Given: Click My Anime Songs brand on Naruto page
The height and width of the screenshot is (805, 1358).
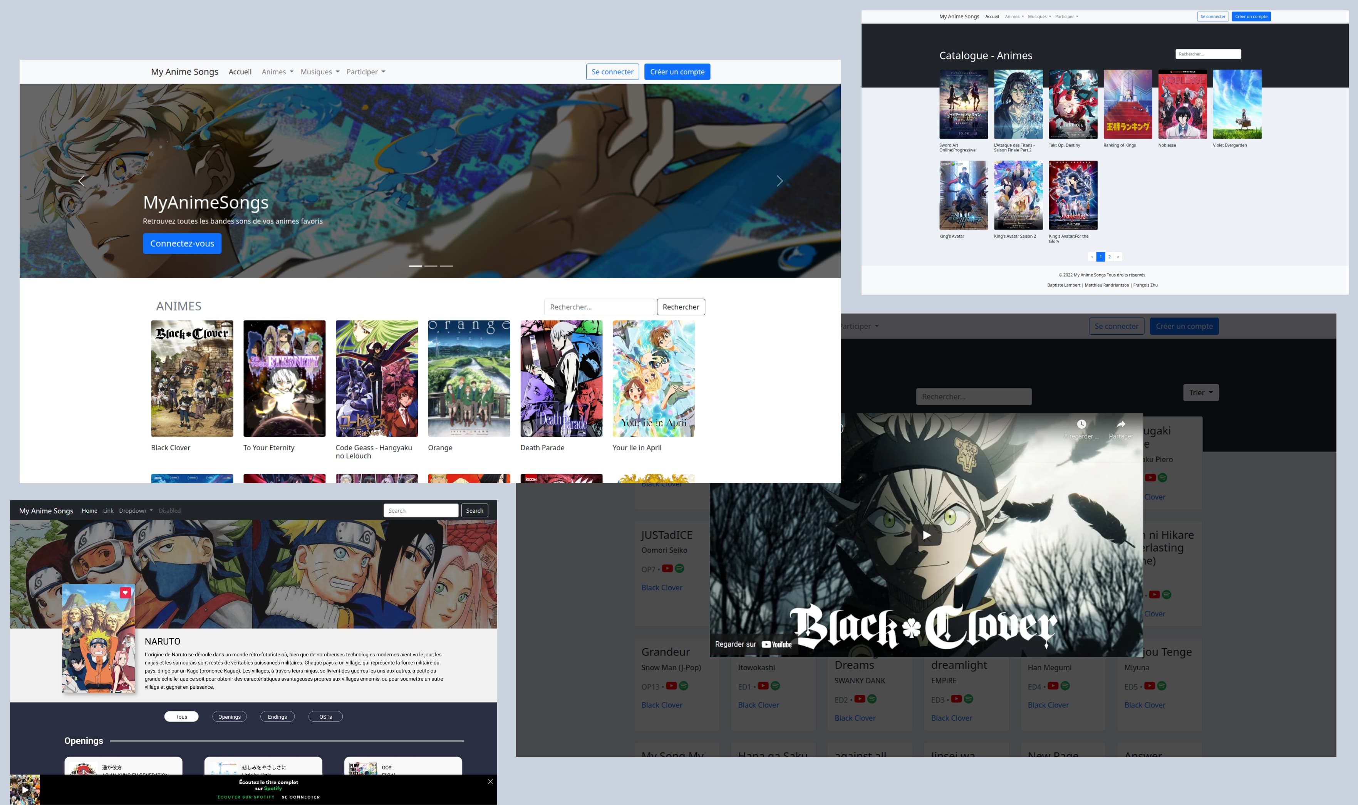Looking at the screenshot, I should [46, 510].
